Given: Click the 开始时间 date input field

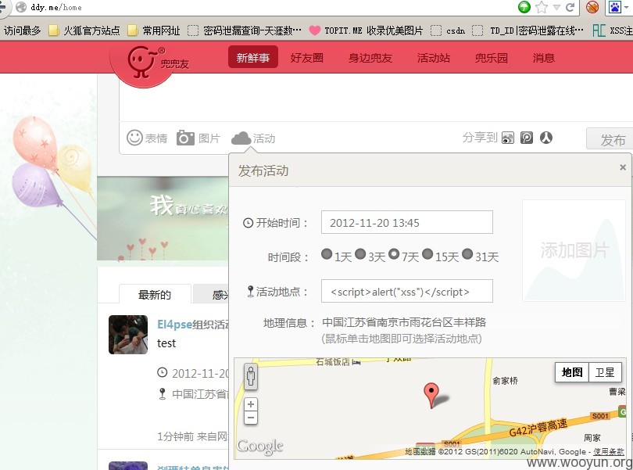Looking at the screenshot, I should coord(407,222).
